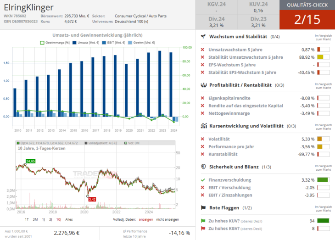
Task: Click the green 24,65 high price marker
Action: (x=31, y=161)
